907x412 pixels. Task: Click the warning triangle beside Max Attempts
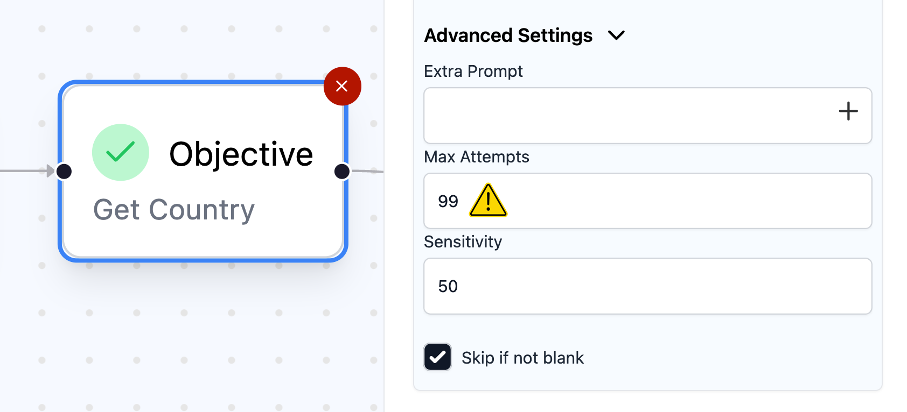[x=487, y=201]
